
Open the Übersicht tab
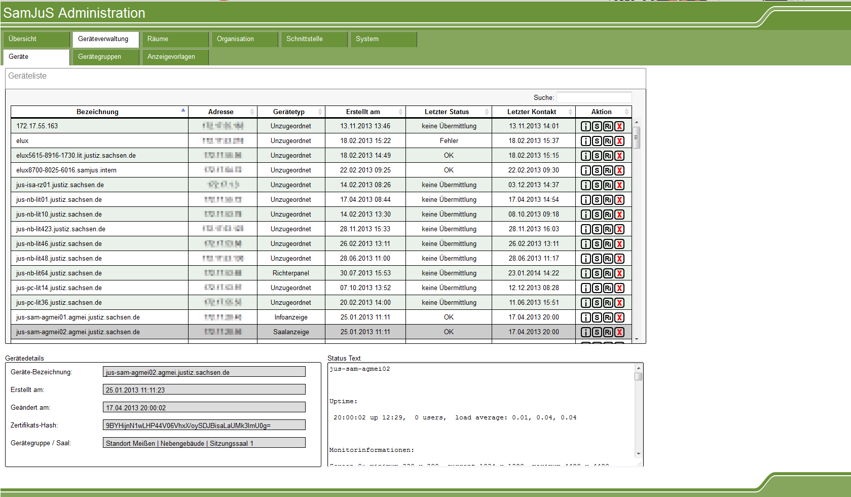36,39
